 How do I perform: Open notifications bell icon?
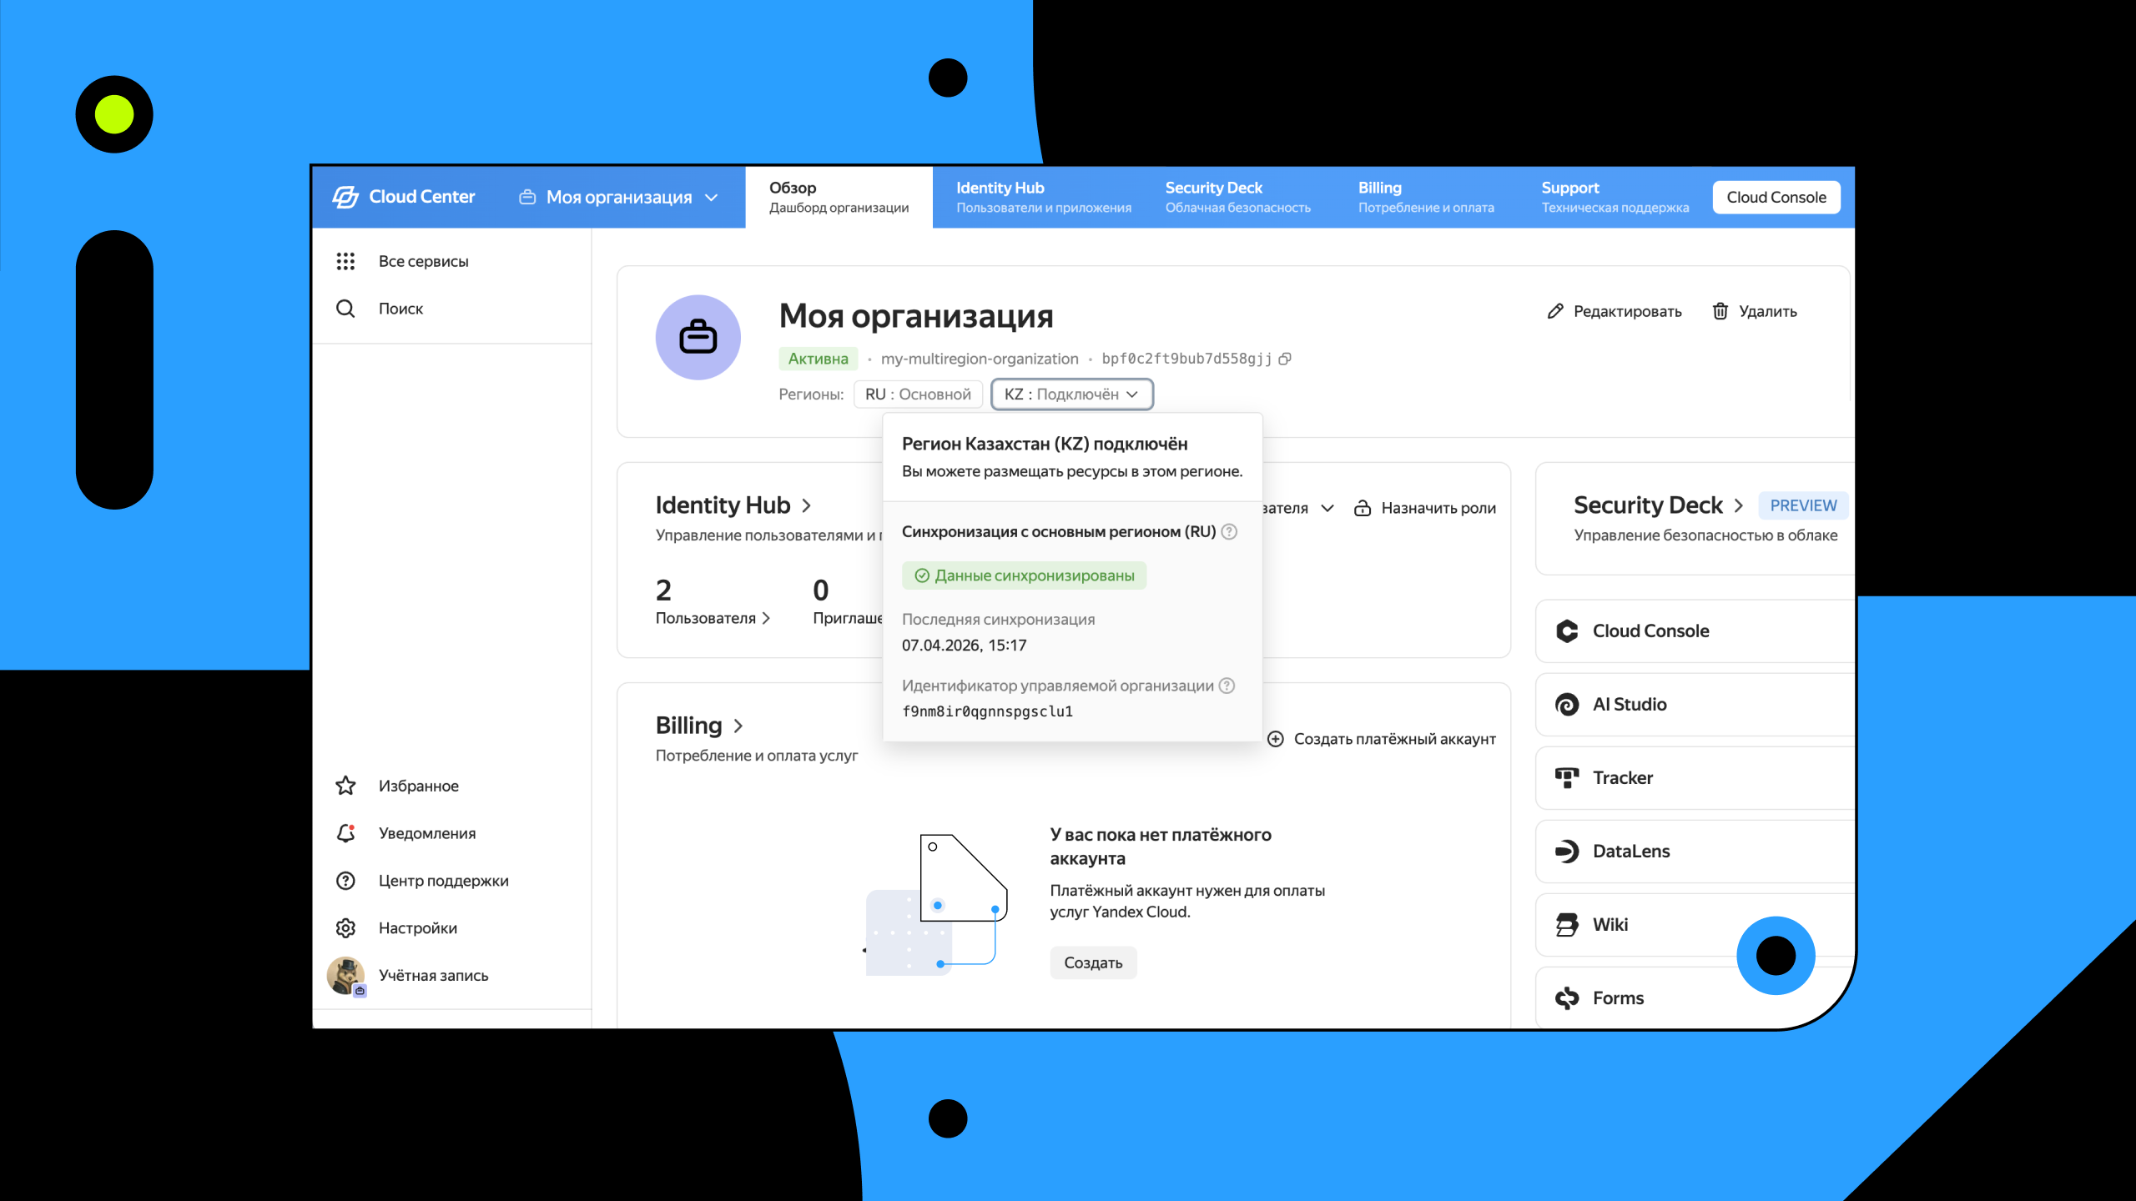point(345,833)
